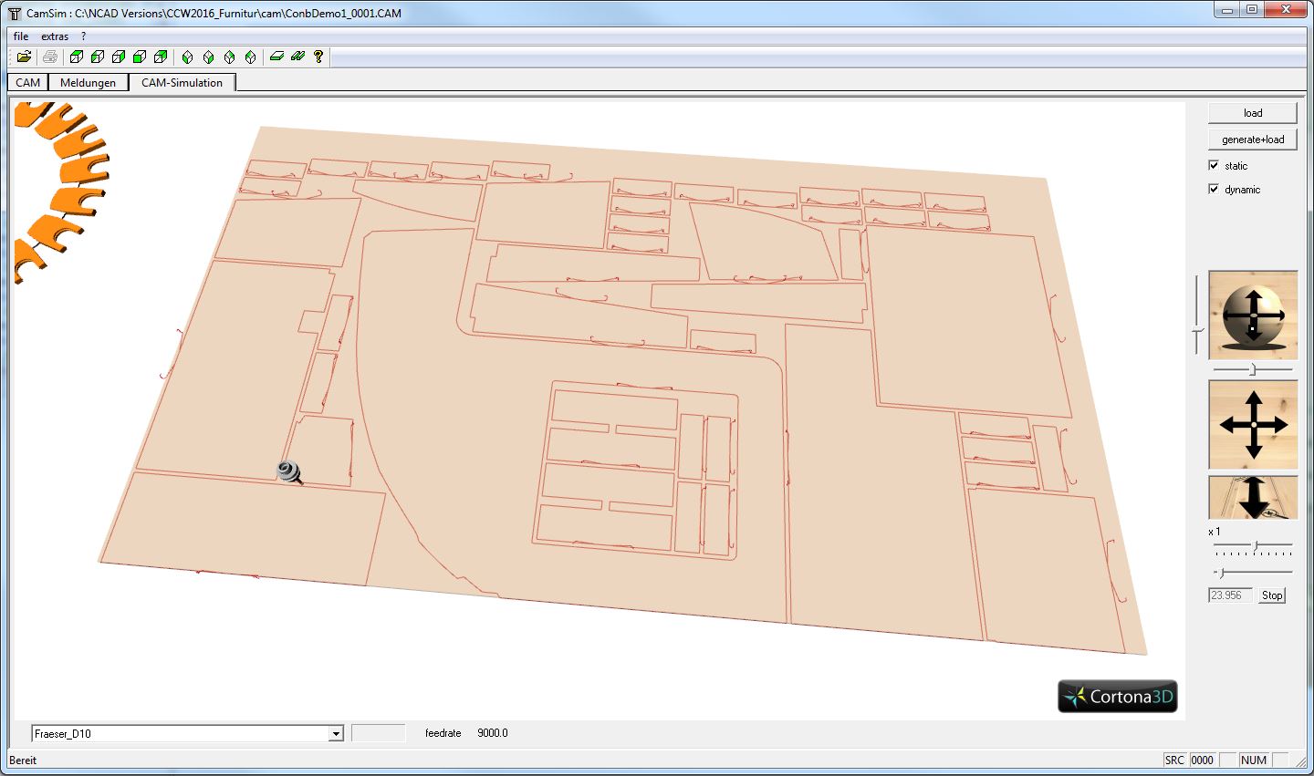Click the zoom navigation thumbnail
1314x776 pixels.
[1252, 497]
